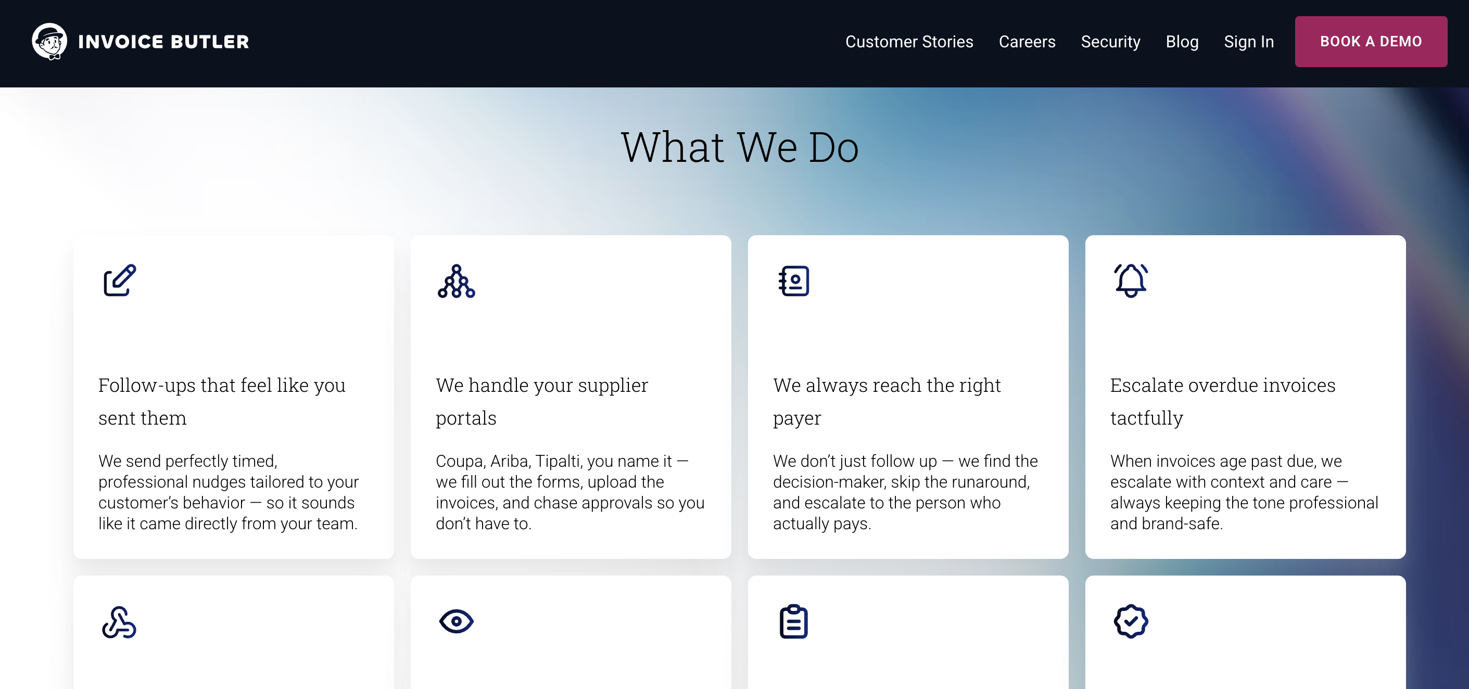Click the Book a Demo button
The image size is (1469, 689).
pyautogui.click(x=1371, y=42)
